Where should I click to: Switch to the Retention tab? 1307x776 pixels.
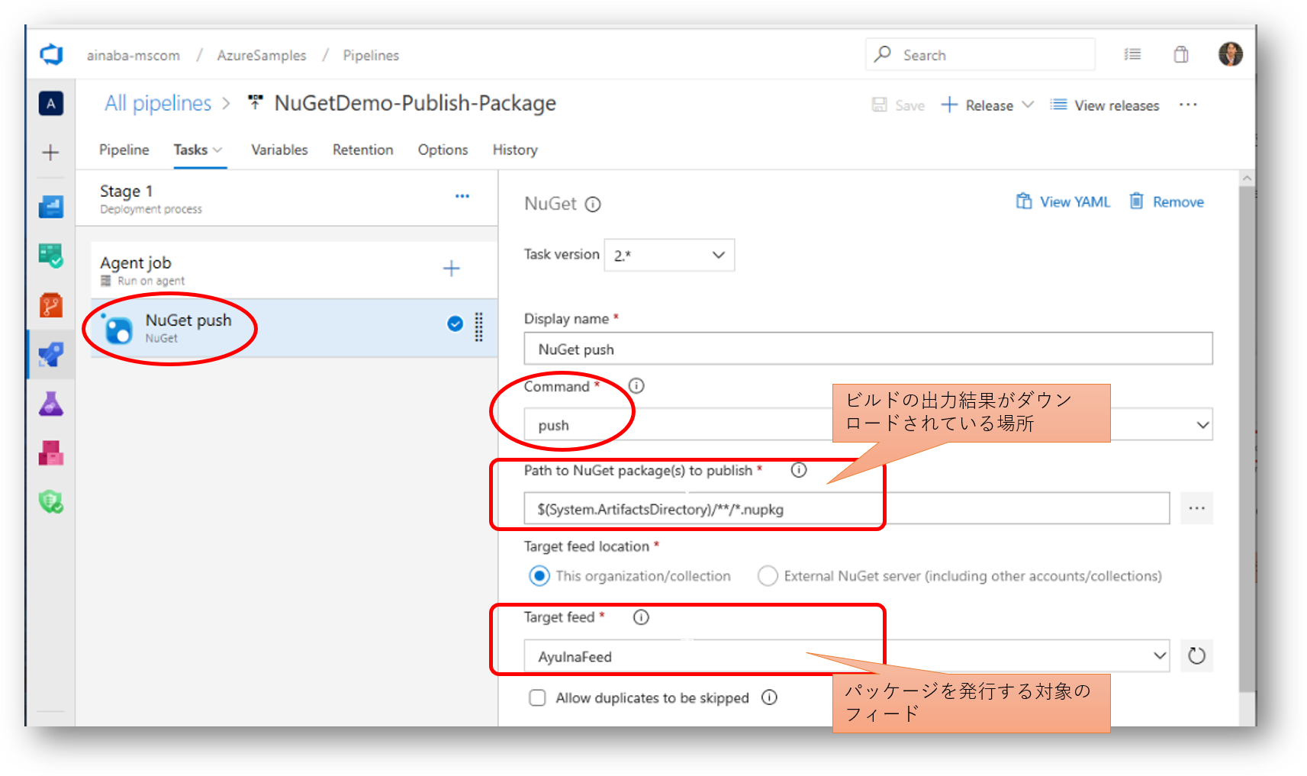(362, 150)
